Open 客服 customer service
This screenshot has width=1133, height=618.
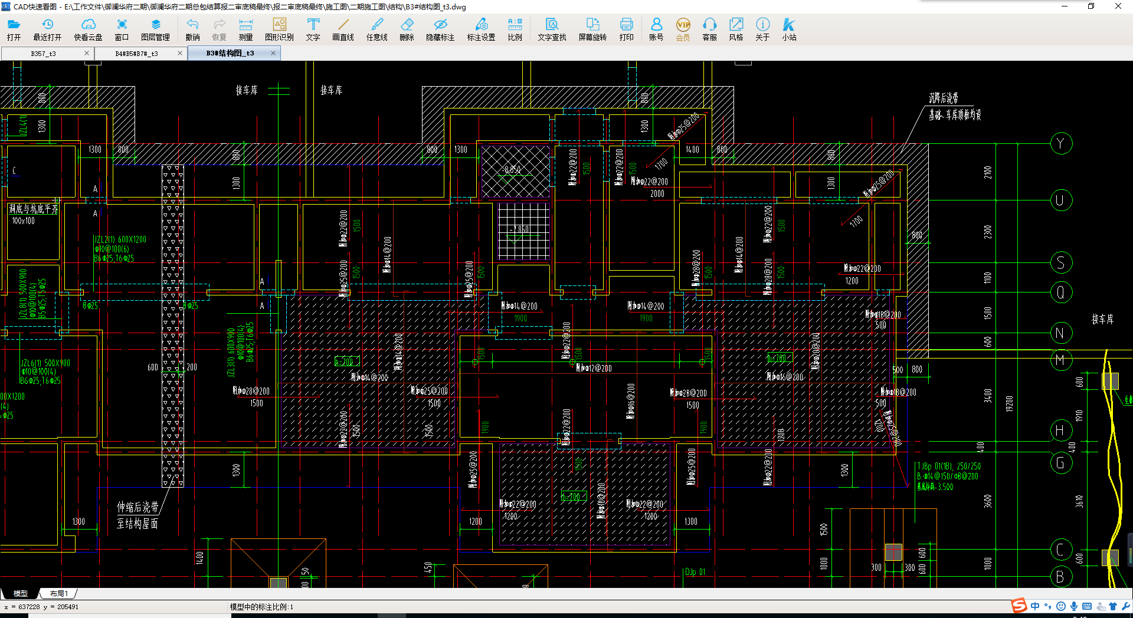[709, 29]
